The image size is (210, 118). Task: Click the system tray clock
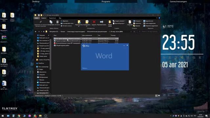tap(200, 116)
